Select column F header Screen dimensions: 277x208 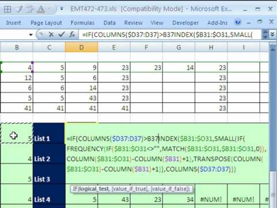[x=147, y=47]
